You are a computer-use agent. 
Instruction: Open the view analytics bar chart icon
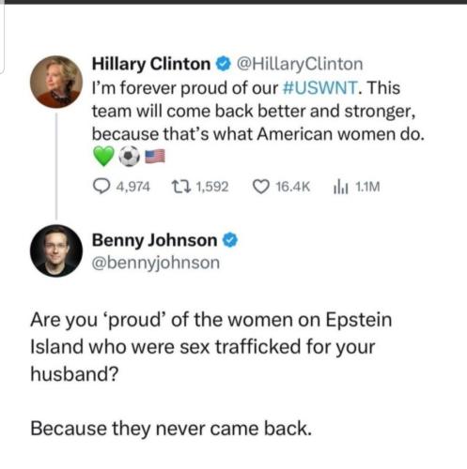coord(341,187)
